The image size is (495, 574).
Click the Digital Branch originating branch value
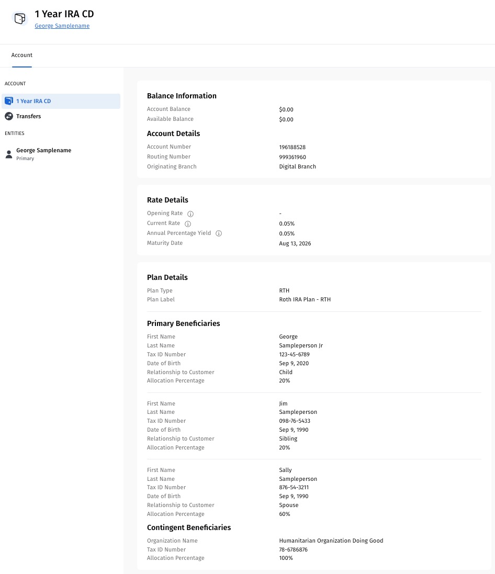297,166
